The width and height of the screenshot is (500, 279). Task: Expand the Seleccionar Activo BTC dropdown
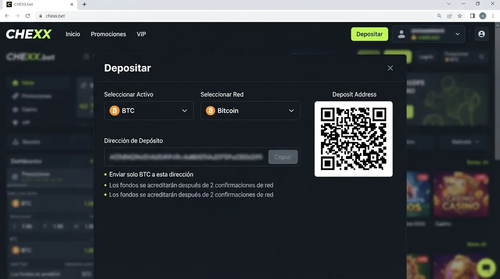(x=149, y=110)
